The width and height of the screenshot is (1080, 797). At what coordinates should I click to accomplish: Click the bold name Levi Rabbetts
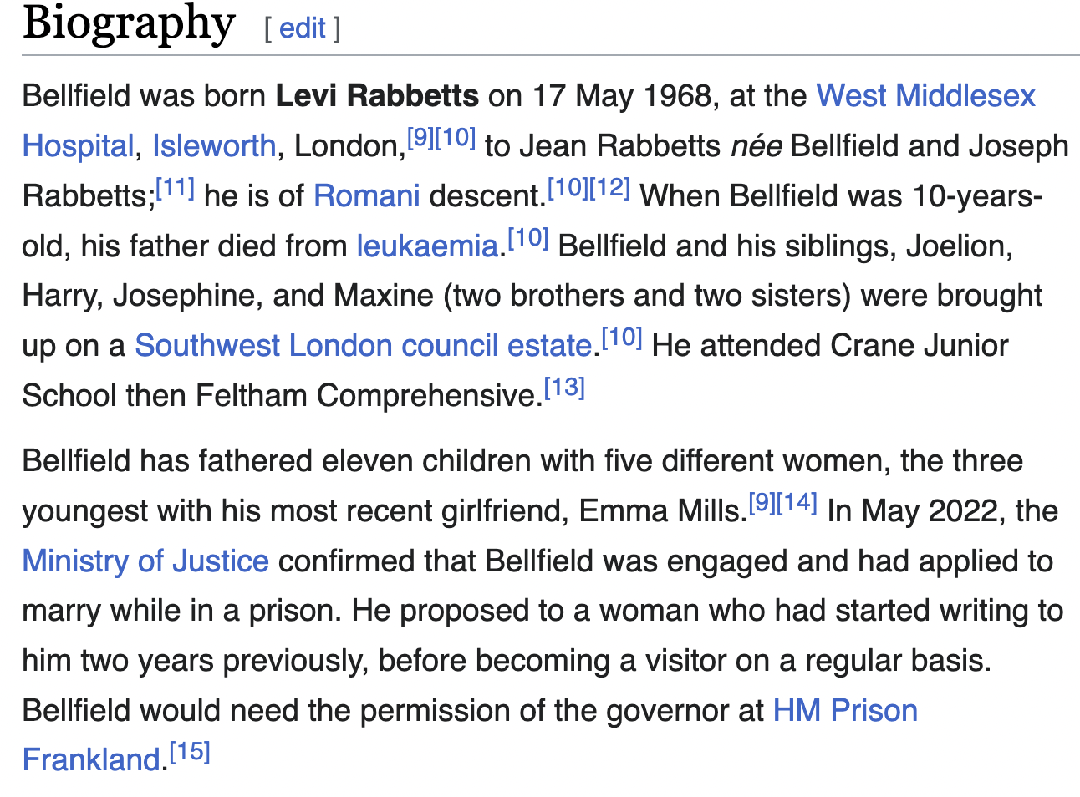coord(377,95)
